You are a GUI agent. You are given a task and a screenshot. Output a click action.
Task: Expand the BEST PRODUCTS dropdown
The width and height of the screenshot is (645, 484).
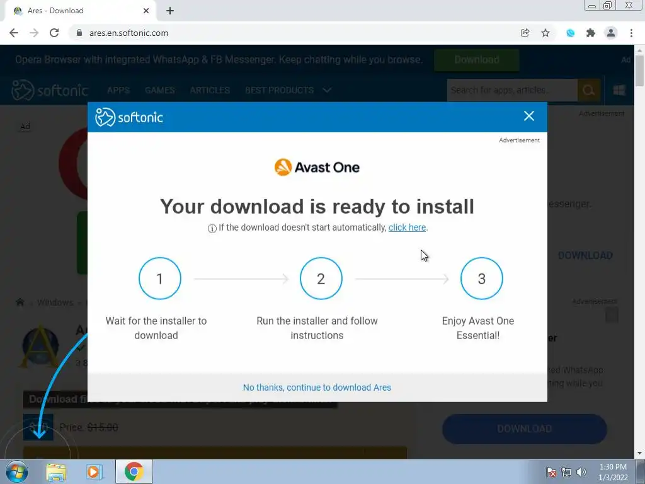(288, 90)
